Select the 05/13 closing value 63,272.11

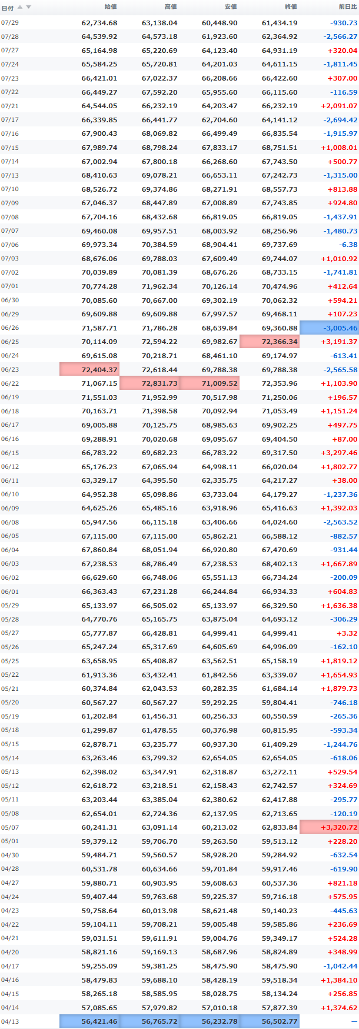(x=280, y=772)
